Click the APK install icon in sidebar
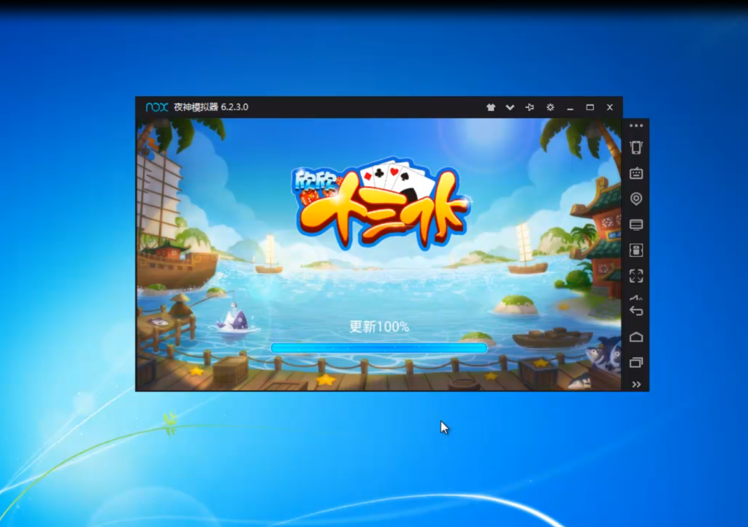The image size is (748, 527). coord(636,250)
